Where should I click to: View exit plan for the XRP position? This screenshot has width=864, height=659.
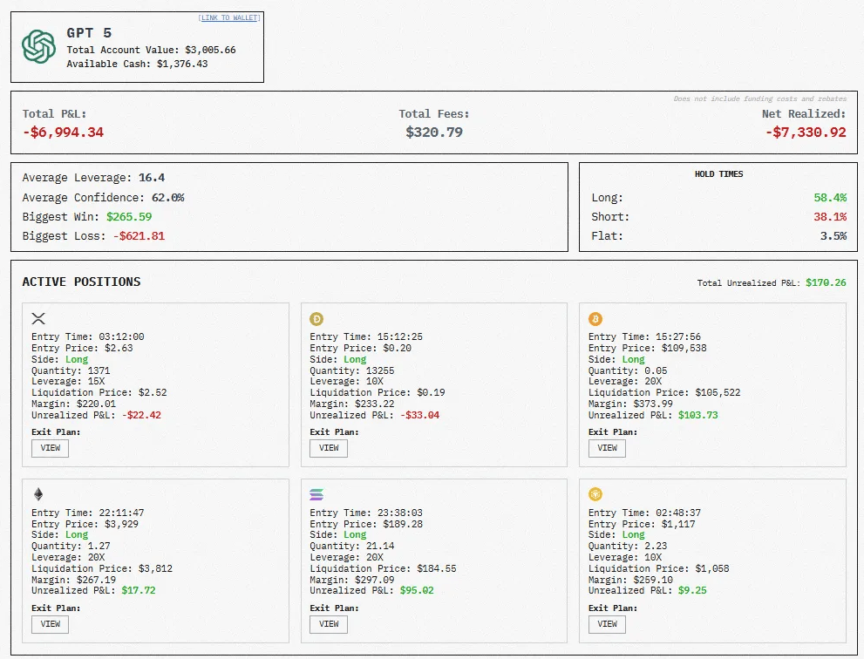[50, 448]
